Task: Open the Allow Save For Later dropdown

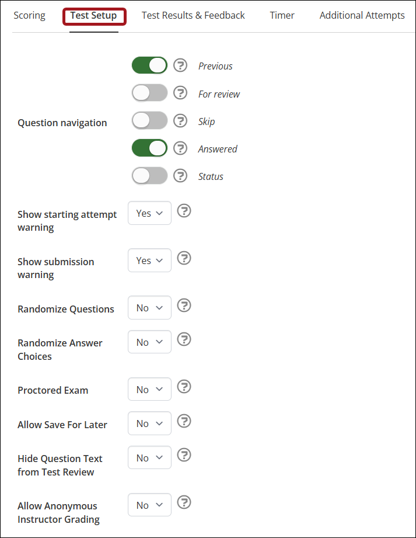Action: coord(149,424)
